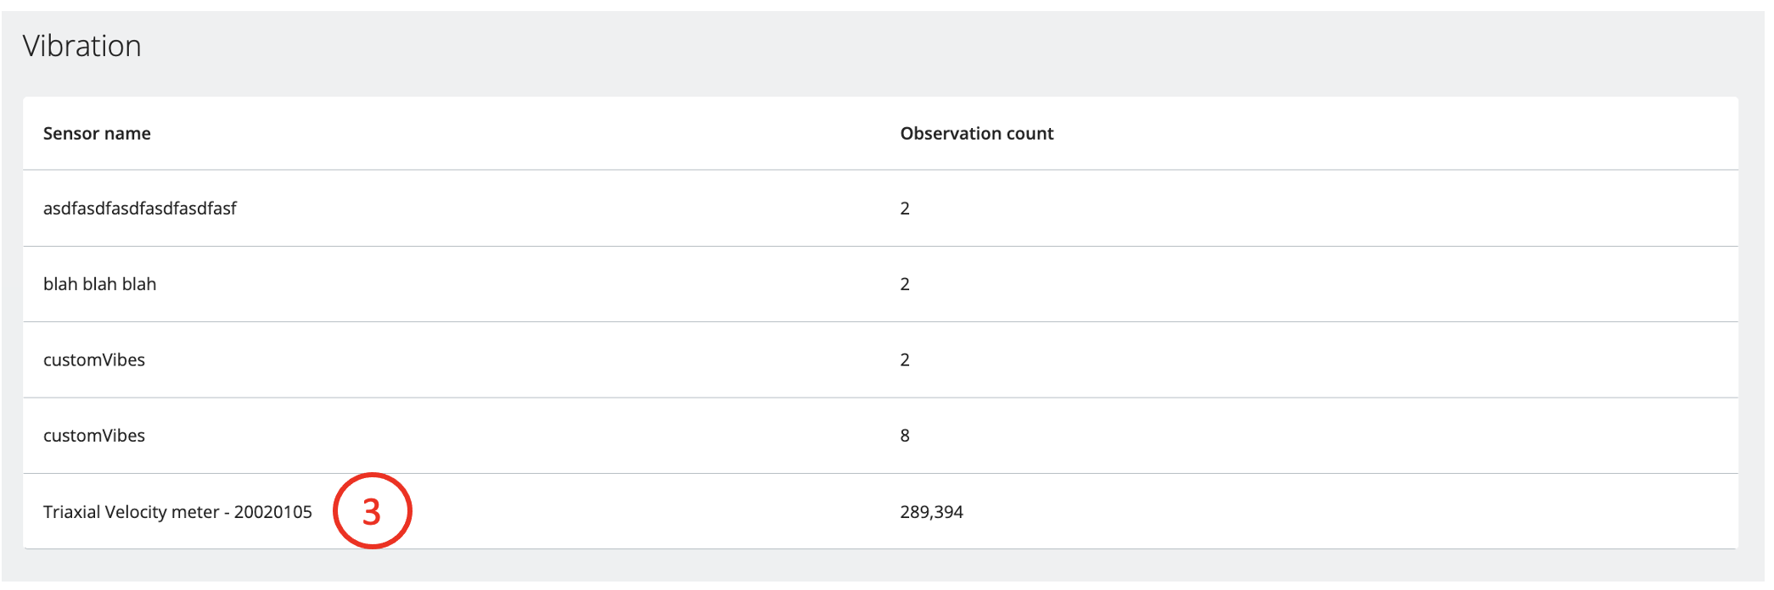Click observation count of asdfasdfasdfasdfasdfasf sensor
The image size is (1774, 590).
click(905, 209)
